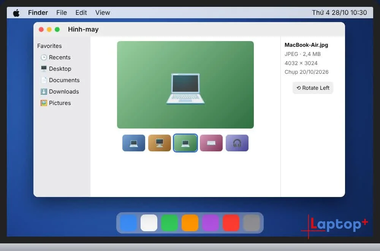Select the purple headphones thumbnail
Screen dimensions: 380x251
click(x=237, y=143)
